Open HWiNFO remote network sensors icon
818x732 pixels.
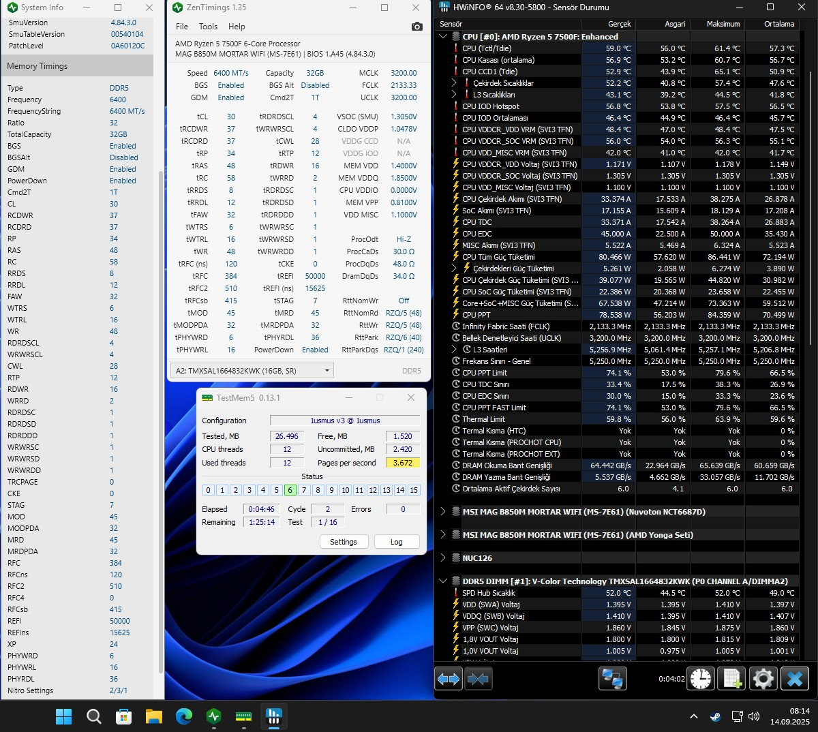pos(612,679)
